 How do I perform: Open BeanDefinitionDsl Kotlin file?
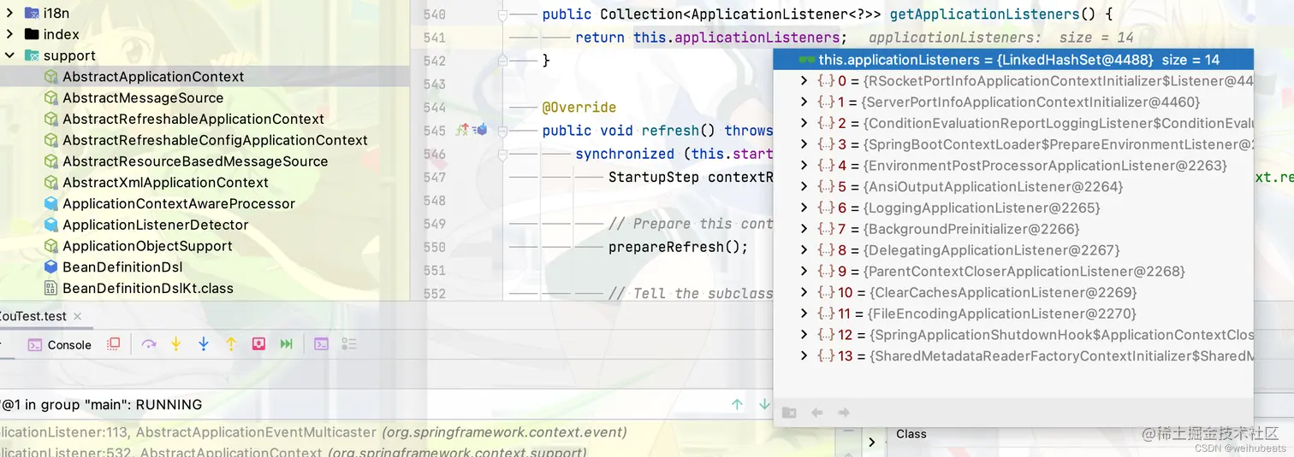[x=122, y=267]
